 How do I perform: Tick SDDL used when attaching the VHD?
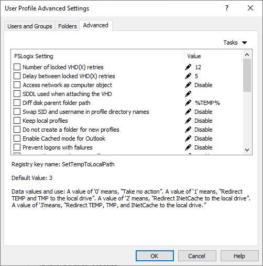click(x=17, y=94)
